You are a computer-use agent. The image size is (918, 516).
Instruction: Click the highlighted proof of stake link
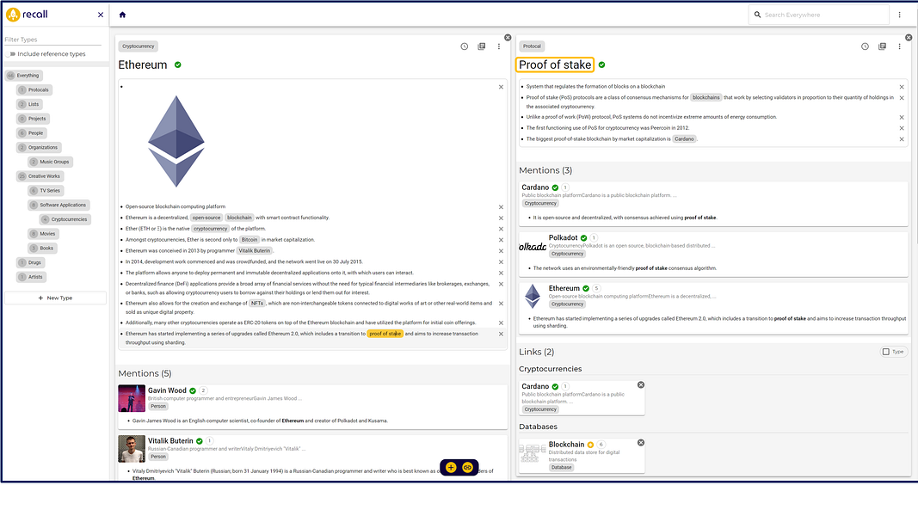pos(385,334)
